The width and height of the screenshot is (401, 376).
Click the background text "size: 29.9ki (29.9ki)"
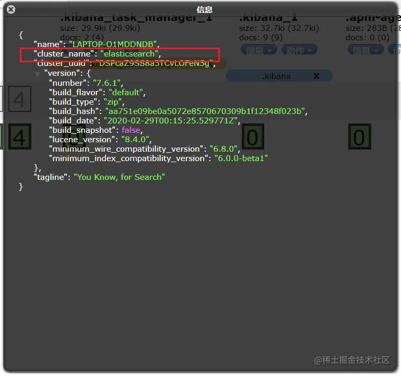(100, 28)
